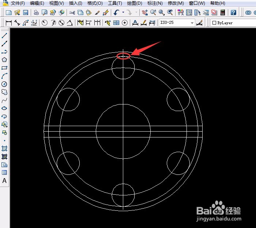Open the DesignCenter icon
Screen dimensions: 256x228
189,12
